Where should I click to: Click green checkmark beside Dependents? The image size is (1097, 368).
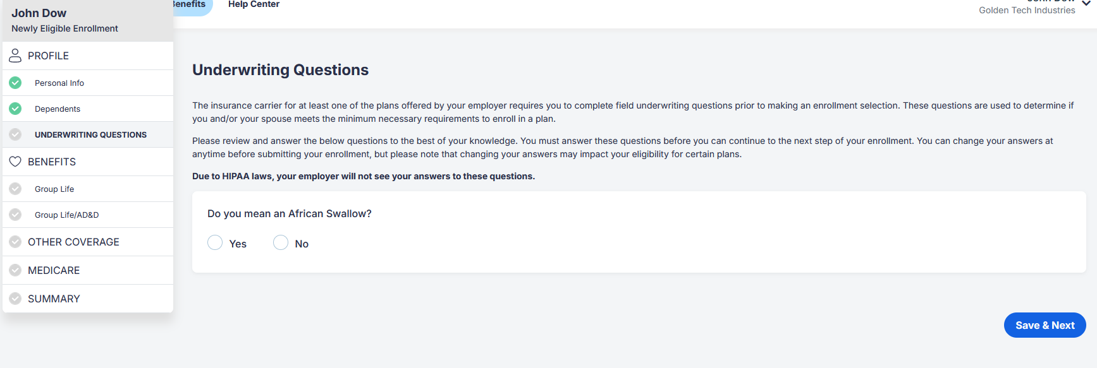[x=15, y=109]
